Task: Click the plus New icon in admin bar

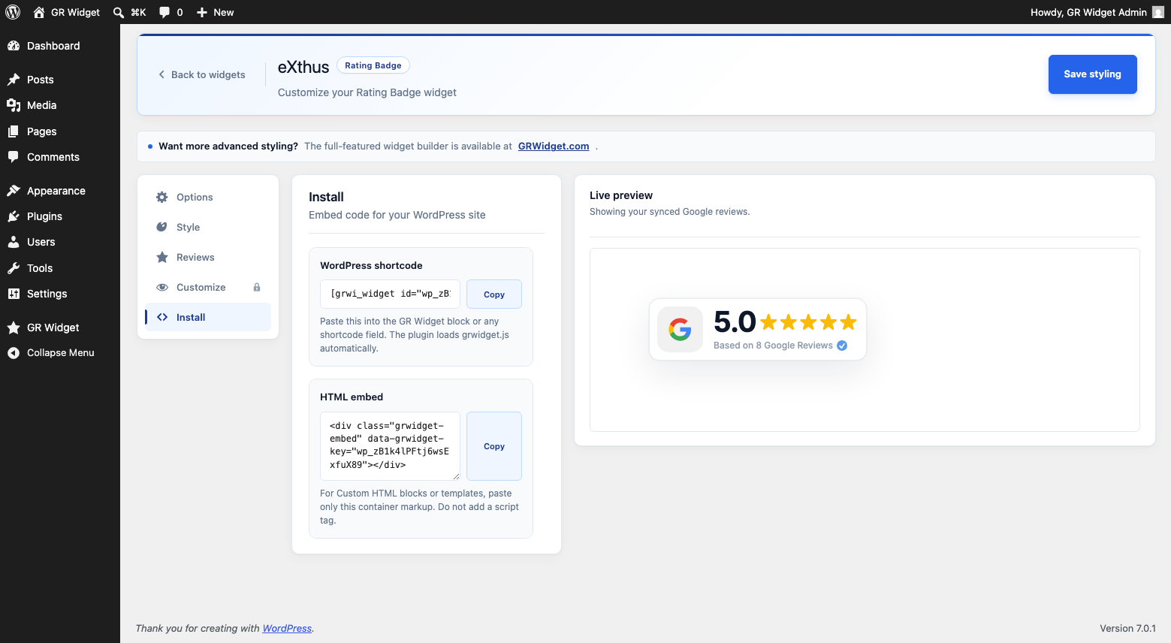Action: 202,12
